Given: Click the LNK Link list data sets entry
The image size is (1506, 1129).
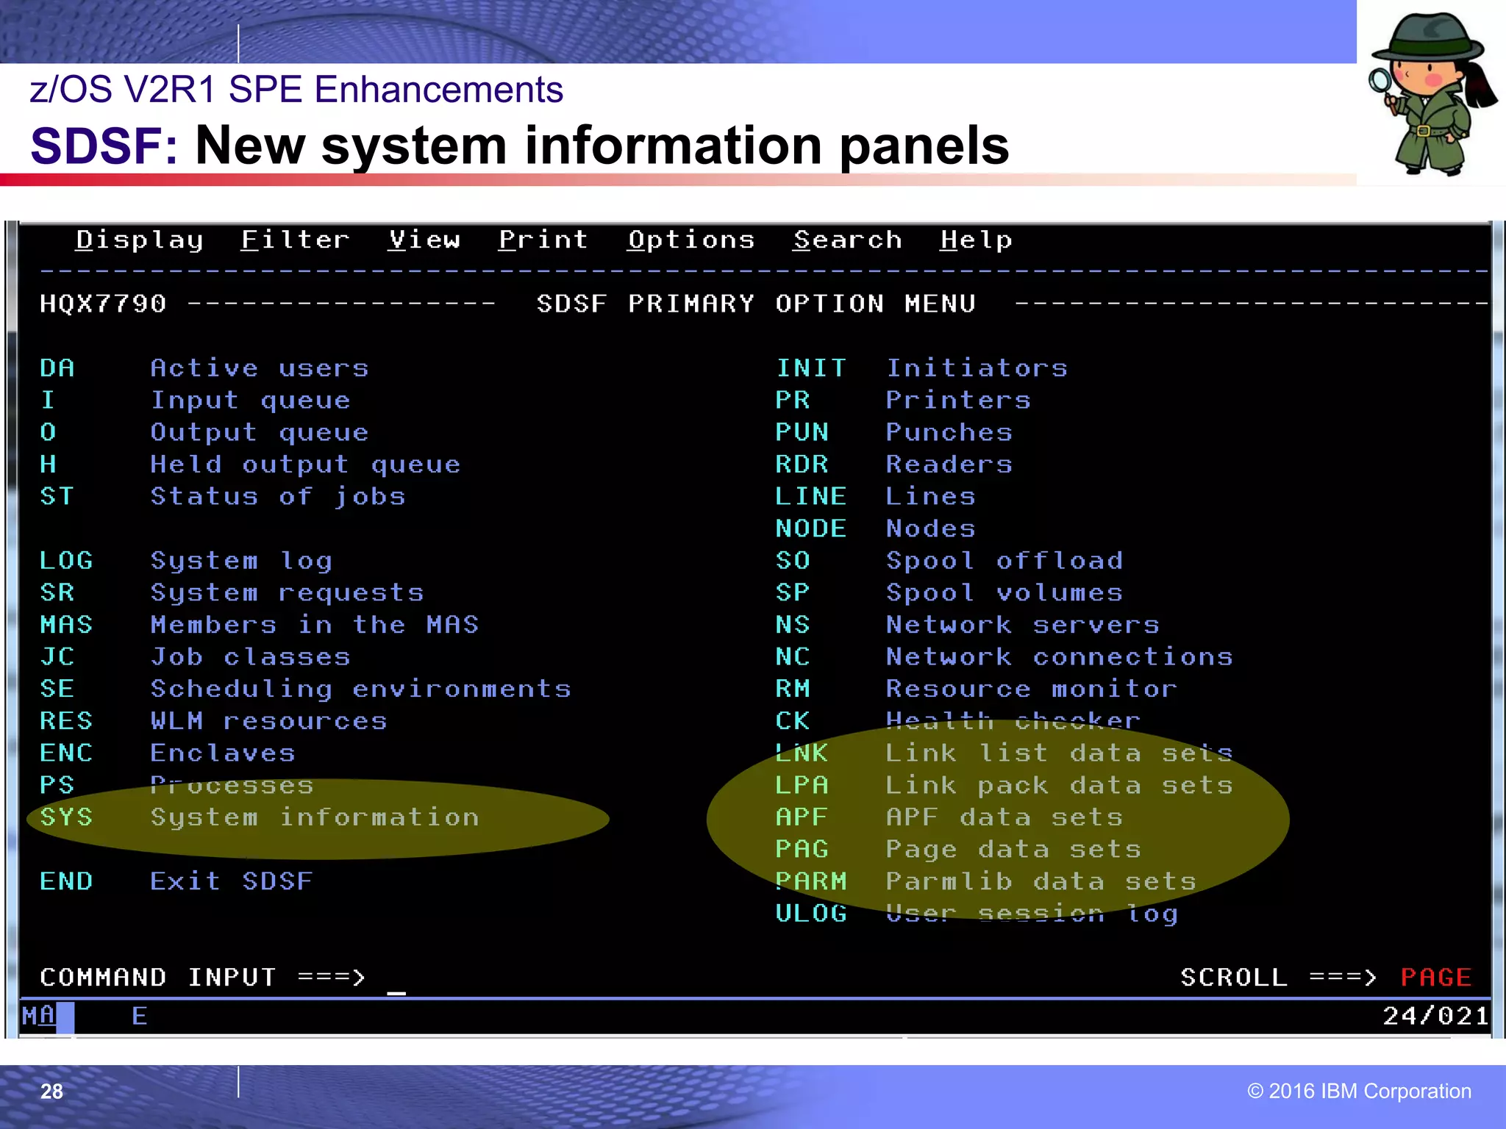Looking at the screenshot, I should coord(1004,753).
